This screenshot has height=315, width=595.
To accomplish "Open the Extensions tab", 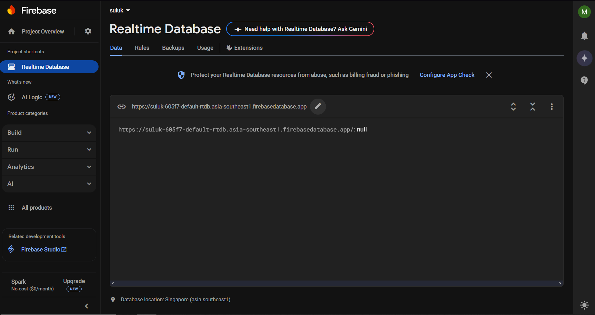I will coord(244,48).
